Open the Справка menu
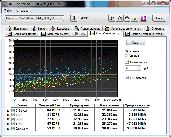The width and height of the screenshot is (171, 137). click(x=22, y=11)
